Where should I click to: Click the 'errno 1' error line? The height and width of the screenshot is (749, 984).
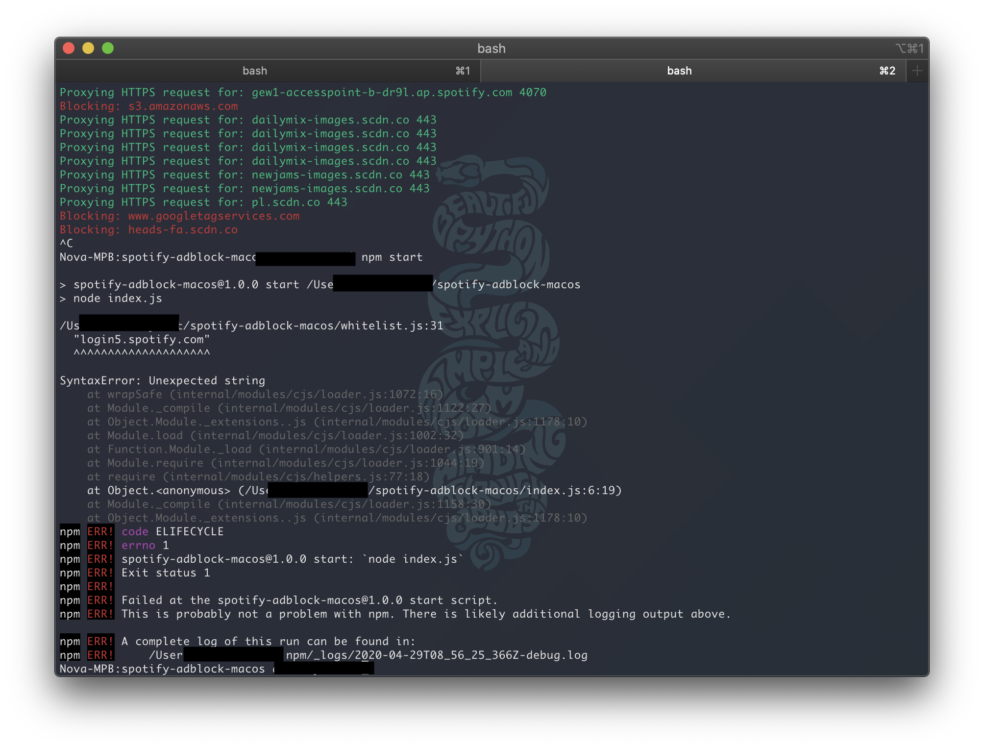[x=115, y=545]
